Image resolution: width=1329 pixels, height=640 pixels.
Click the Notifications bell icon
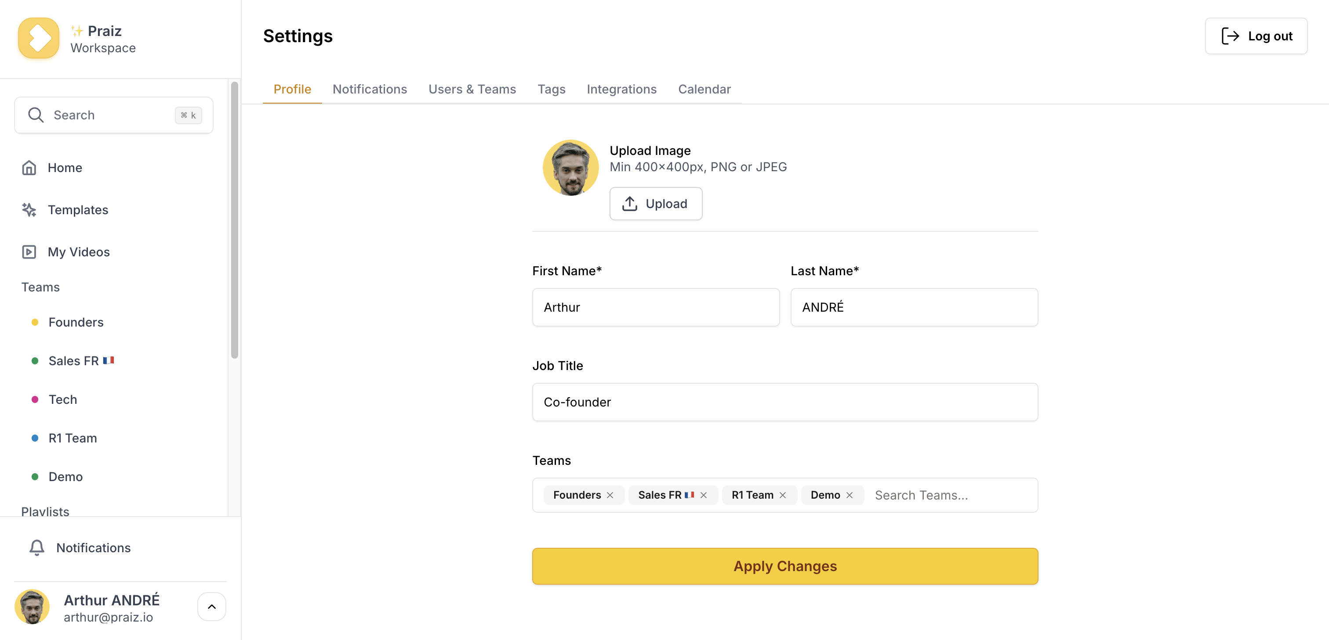[36, 548]
